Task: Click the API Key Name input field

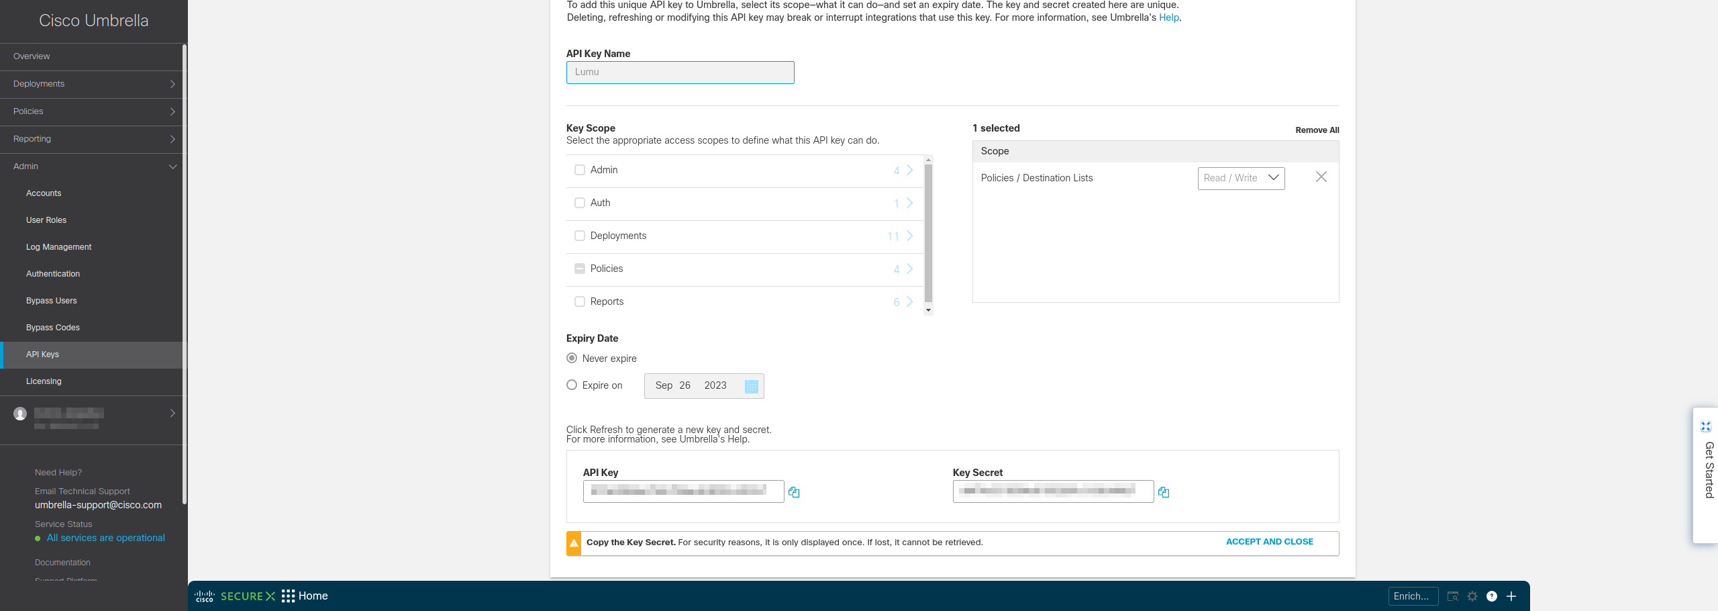Action: pyautogui.click(x=680, y=73)
